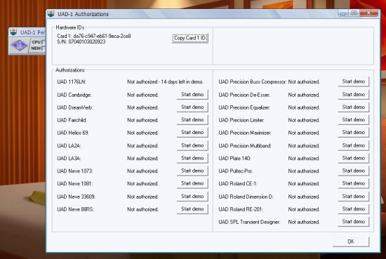The width and height of the screenshot is (386, 259).
Task: Start demo for UAD Neve 1081
Action: pyautogui.click(x=192, y=183)
